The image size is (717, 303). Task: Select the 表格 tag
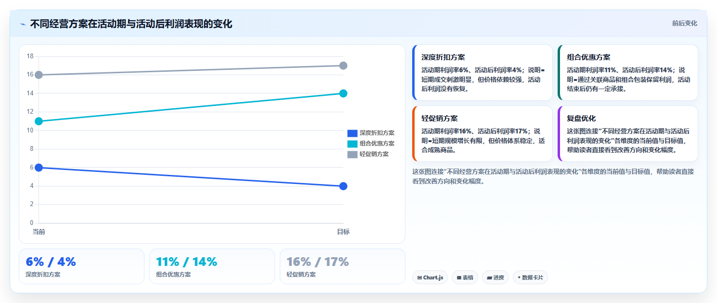coord(465,277)
